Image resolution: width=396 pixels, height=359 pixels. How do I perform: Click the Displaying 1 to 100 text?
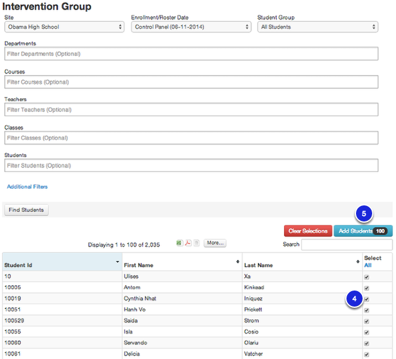124,245
